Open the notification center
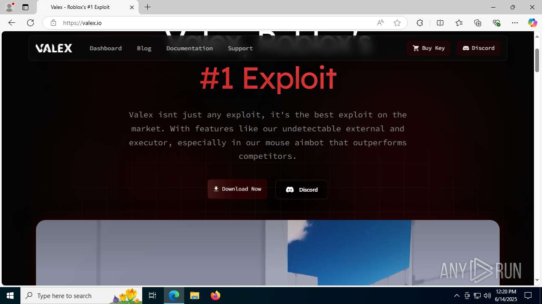The width and height of the screenshot is (542, 304). click(528, 296)
